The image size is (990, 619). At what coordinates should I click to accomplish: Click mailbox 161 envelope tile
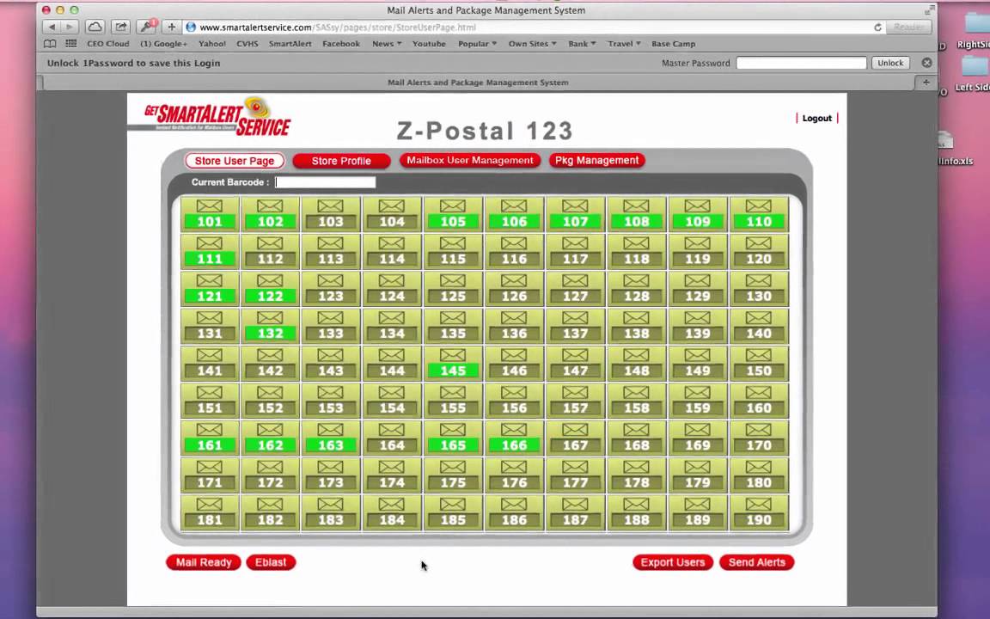click(210, 438)
